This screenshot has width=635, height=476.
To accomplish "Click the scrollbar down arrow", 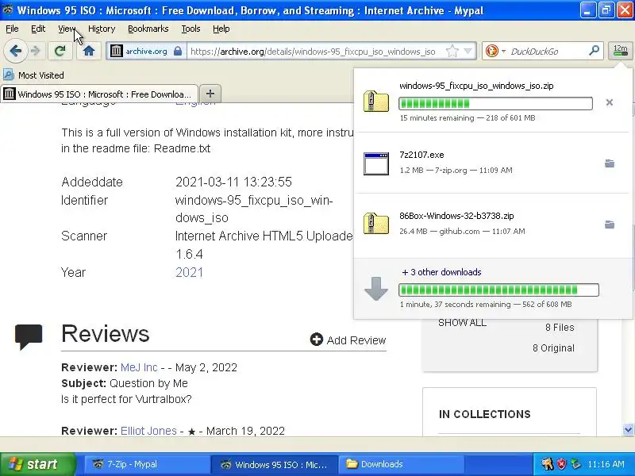I will pyautogui.click(x=628, y=429).
